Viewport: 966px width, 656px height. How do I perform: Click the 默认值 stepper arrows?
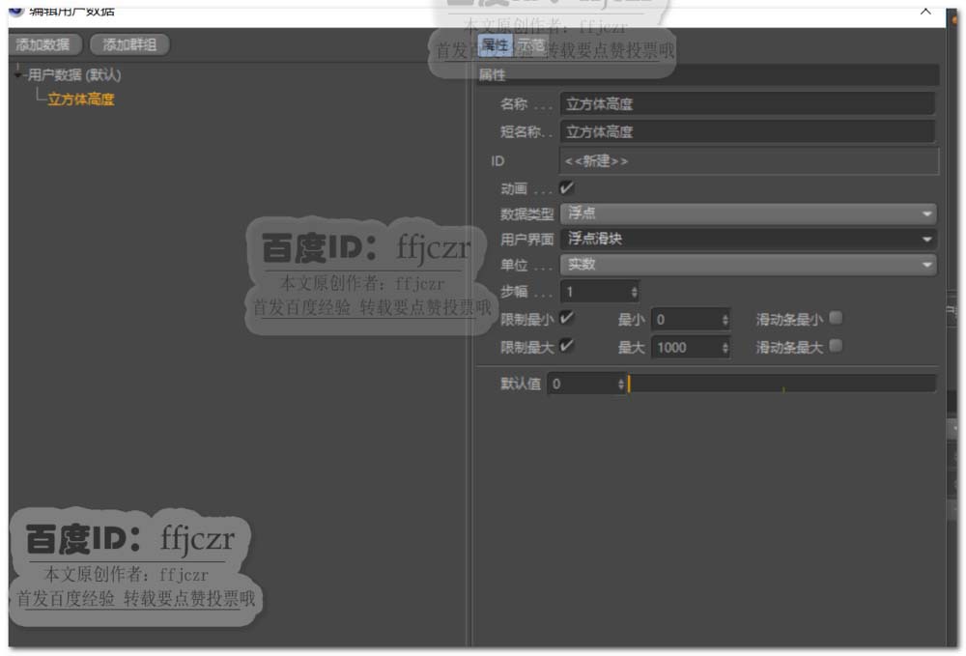pos(620,384)
